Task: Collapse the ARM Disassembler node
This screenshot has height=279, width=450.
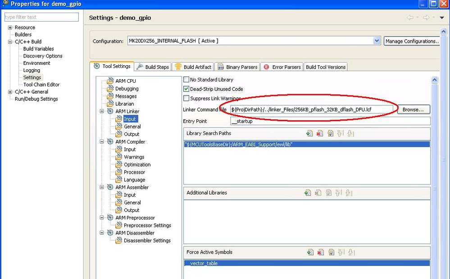Action: [x=102, y=233]
